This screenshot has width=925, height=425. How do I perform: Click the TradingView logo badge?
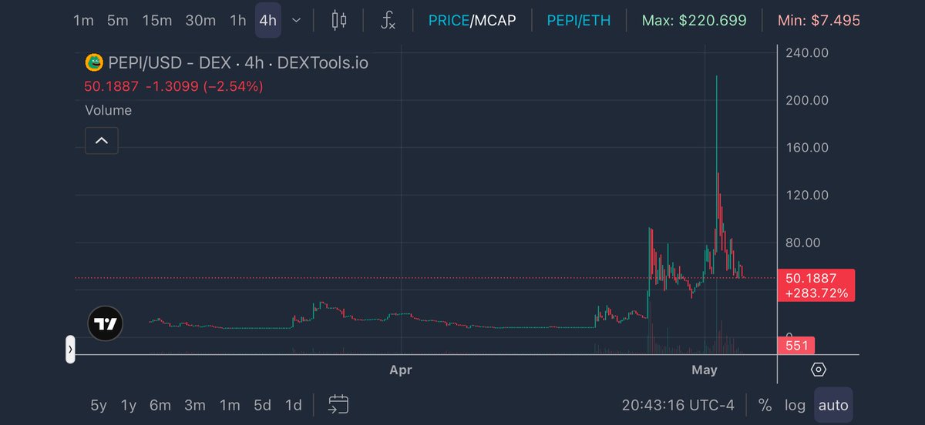click(105, 324)
